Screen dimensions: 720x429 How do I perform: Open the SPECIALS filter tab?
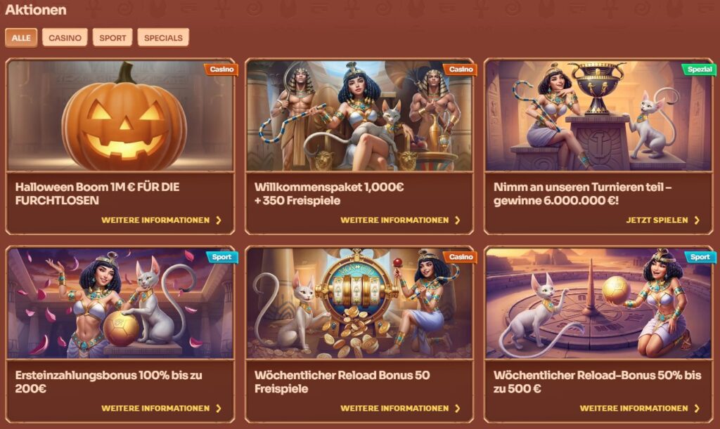[163, 38]
